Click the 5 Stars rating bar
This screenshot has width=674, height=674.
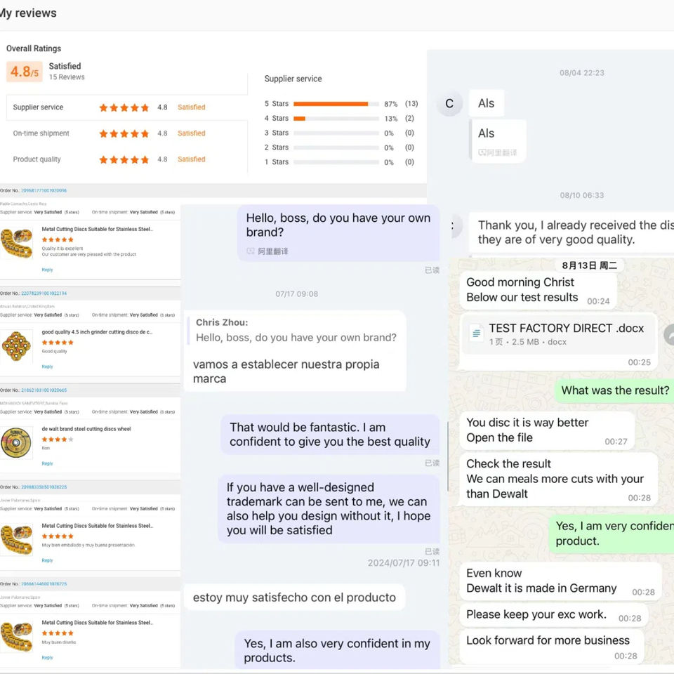pos(336,104)
